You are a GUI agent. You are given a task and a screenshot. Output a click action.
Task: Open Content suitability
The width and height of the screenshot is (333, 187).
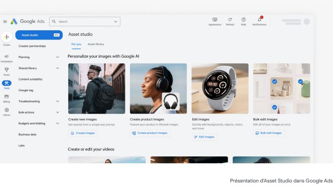click(30, 79)
